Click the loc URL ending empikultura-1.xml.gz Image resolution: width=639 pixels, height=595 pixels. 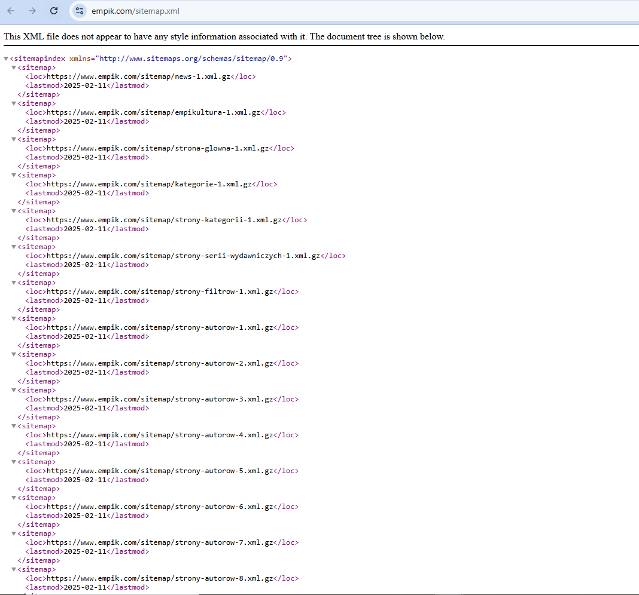pyautogui.click(x=154, y=112)
